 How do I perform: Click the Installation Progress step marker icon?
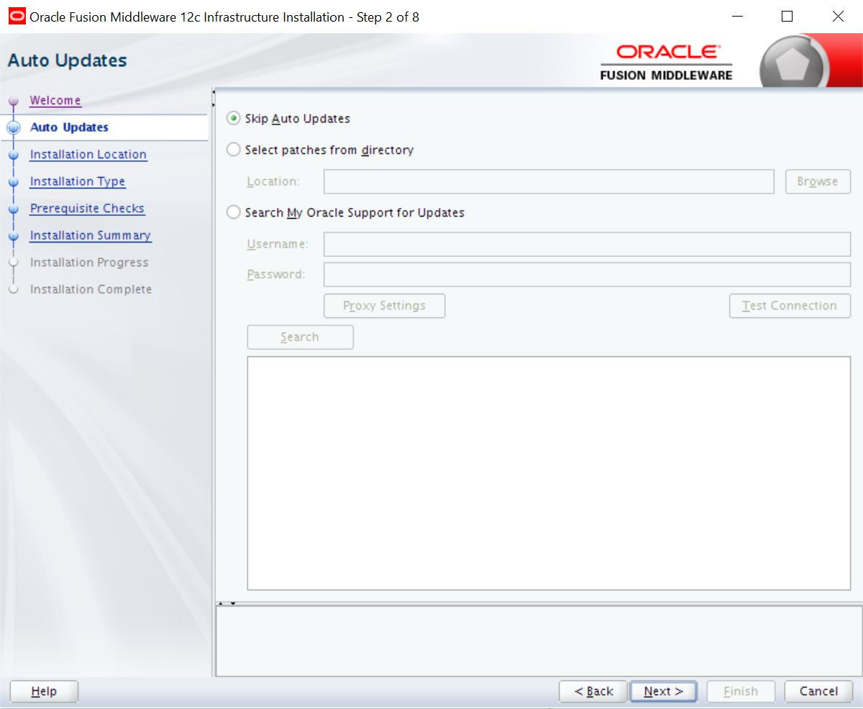13,263
